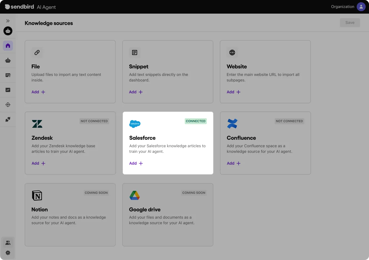Image resolution: width=369 pixels, height=260 pixels.
Task: Click the File card title
Action: coord(36,66)
